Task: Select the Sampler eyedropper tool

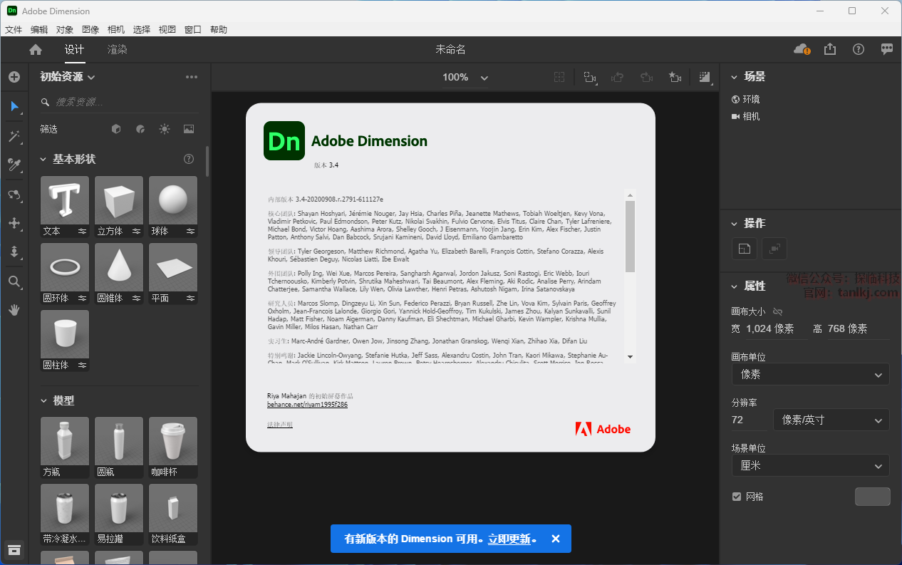Action: pos(14,165)
